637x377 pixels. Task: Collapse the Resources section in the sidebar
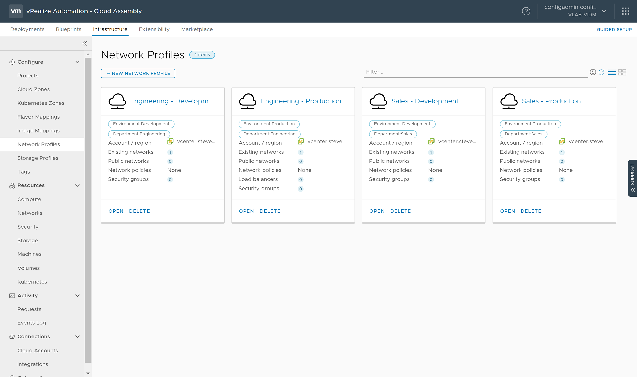point(77,185)
